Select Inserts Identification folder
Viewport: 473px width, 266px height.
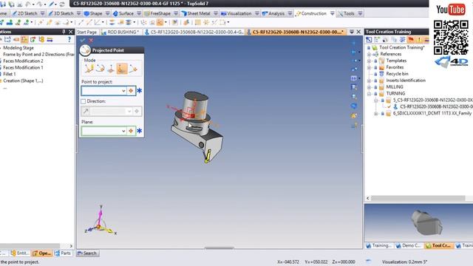406,81
